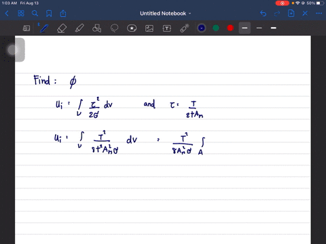Tap the time 1:03 AM in status bar
This screenshot has height=244, width=326.
pyautogui.click(x=10, y=3)
